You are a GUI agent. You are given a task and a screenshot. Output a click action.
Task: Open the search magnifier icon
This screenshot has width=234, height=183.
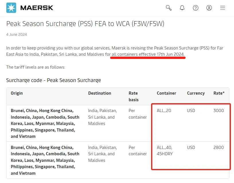coord(169,8)
